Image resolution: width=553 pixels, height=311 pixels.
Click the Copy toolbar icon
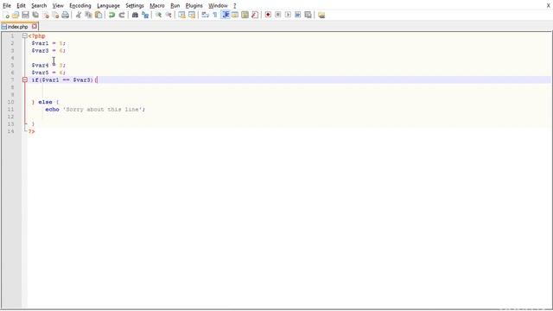[88, 15]
